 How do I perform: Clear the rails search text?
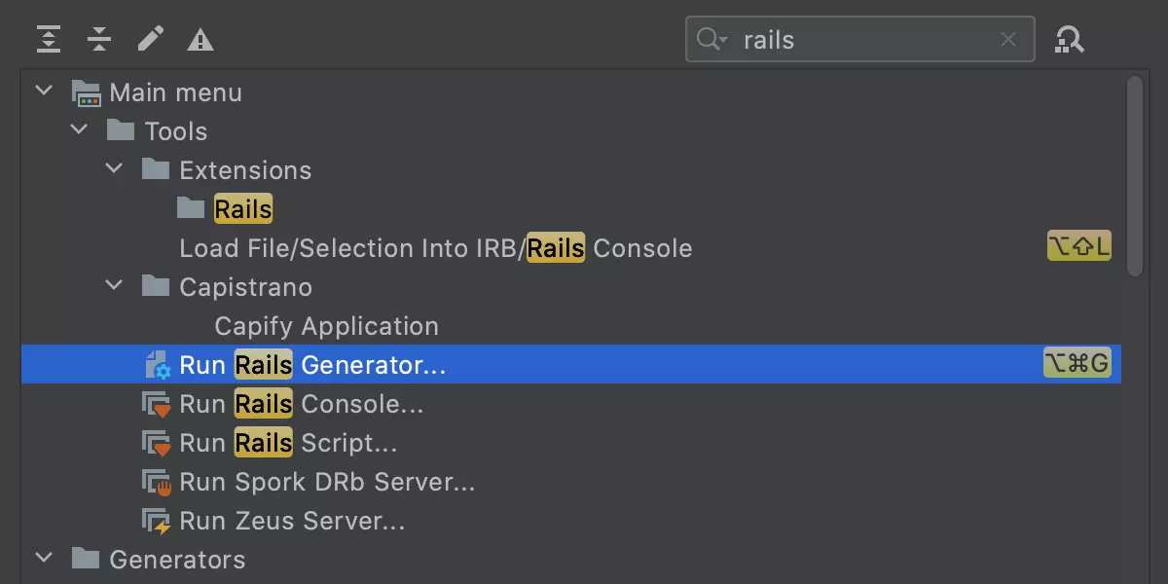(1008, 40)
